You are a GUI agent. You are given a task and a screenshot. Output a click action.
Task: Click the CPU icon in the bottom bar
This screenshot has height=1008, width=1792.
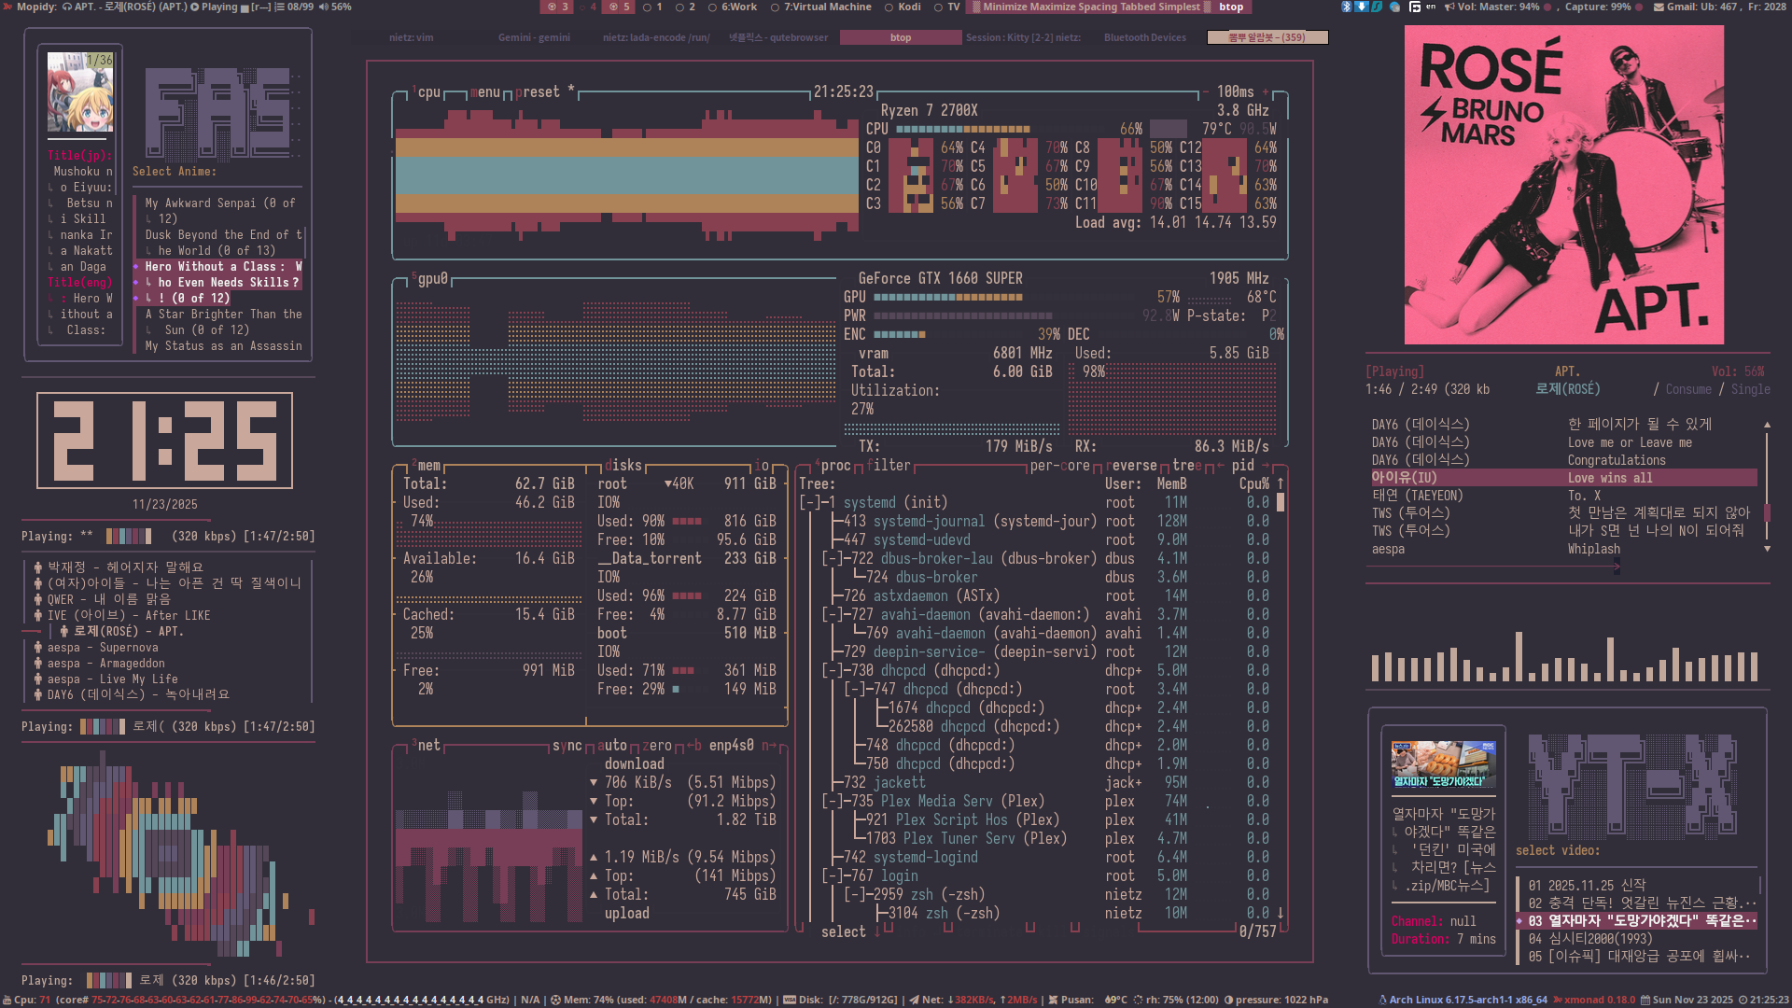(x=7, y=1000)
